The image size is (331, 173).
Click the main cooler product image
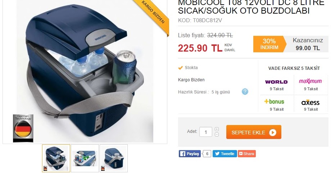[x=85, y=71]
